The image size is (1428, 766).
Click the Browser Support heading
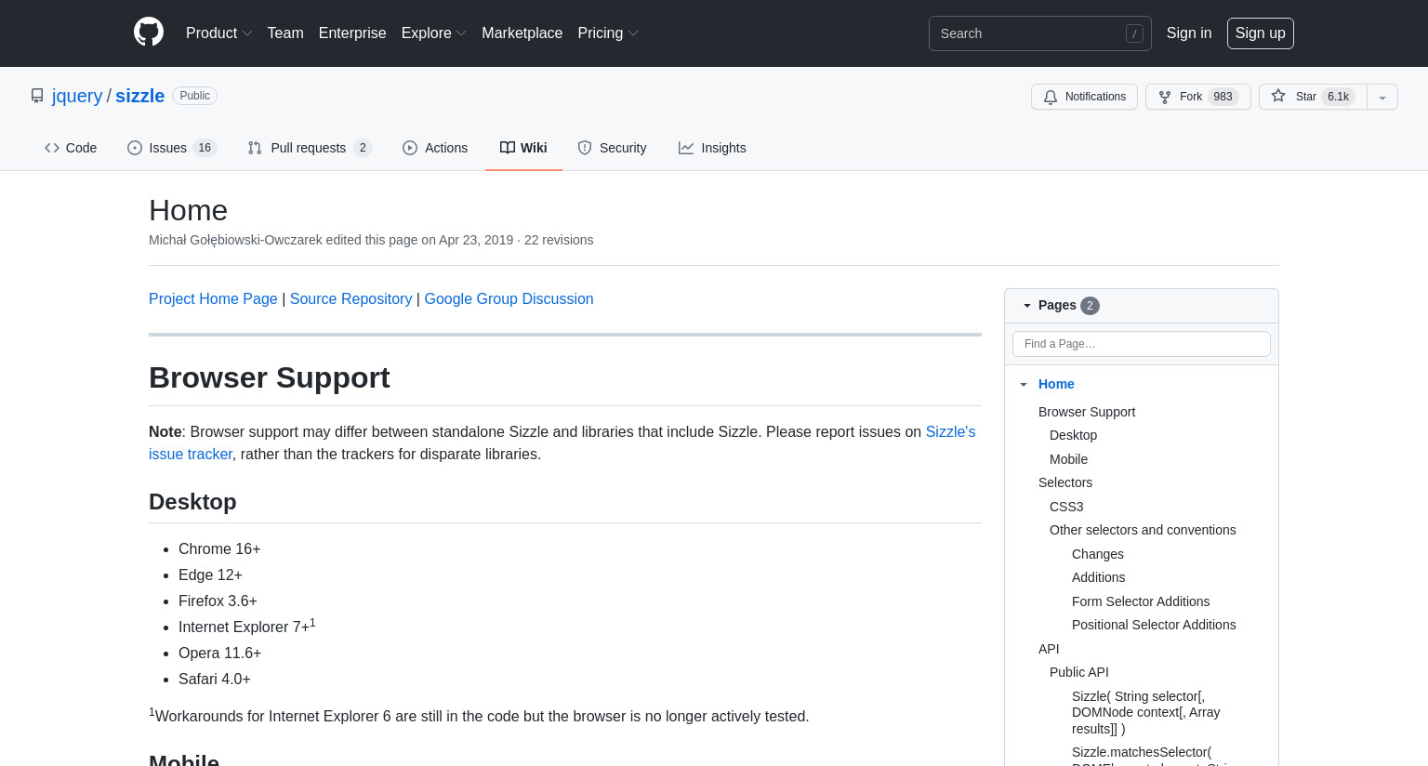click(270, 377)
